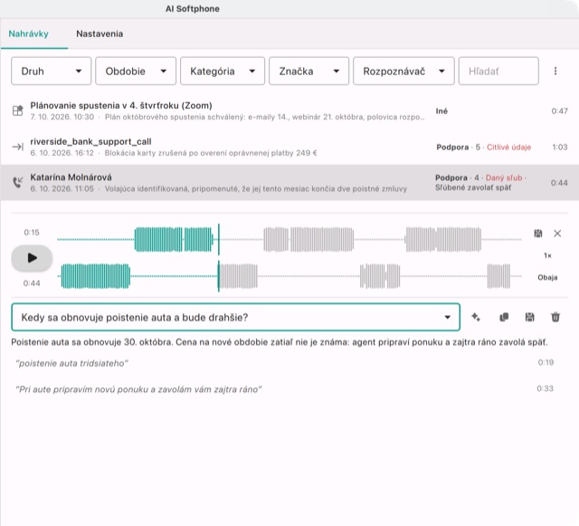Click the 0:33 quote timestamp
The height and width of the screenshot is (526, 579).
pyautogui.click(x=545, y=388)
